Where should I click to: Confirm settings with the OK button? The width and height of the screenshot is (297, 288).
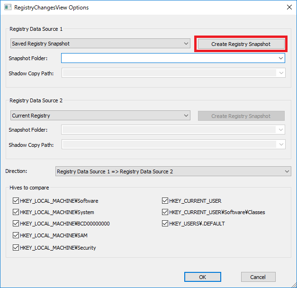[202, 277]
